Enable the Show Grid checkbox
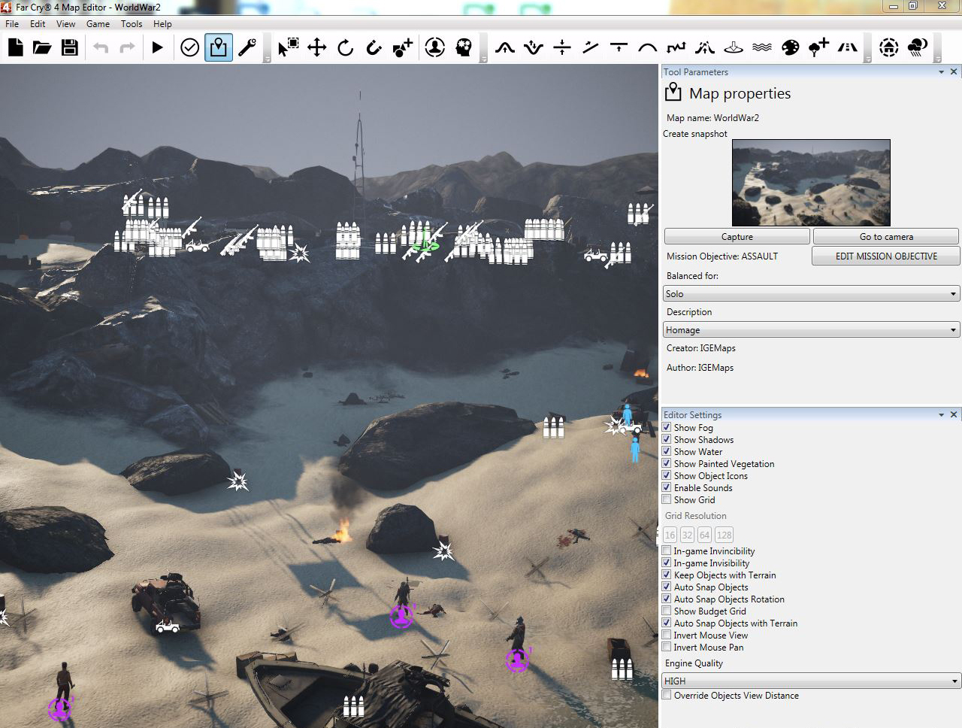The height and width of the screenshot is (728, 962). click(667, 499)
